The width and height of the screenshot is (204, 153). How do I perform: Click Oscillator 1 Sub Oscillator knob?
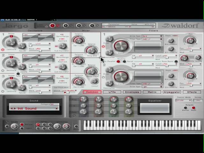(x=63, y=46)
